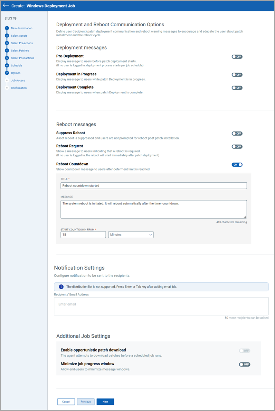Enable Minimize job progress window toggle
Screen dimensions: 275x411
pyautogui.click(x=245, y=364)
